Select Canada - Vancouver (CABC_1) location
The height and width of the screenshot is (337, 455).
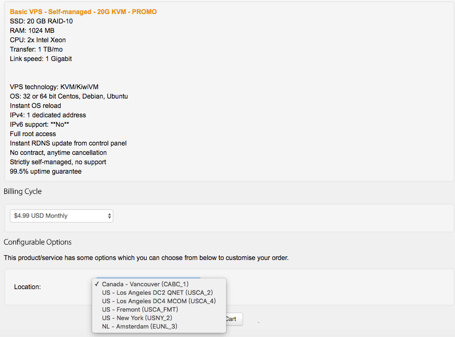point(145,284)
